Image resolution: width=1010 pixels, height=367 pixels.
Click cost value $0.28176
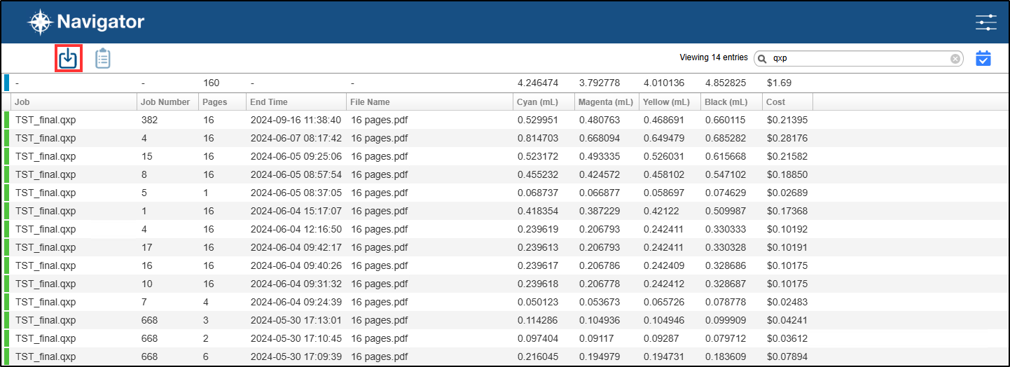tap(787, 138)
